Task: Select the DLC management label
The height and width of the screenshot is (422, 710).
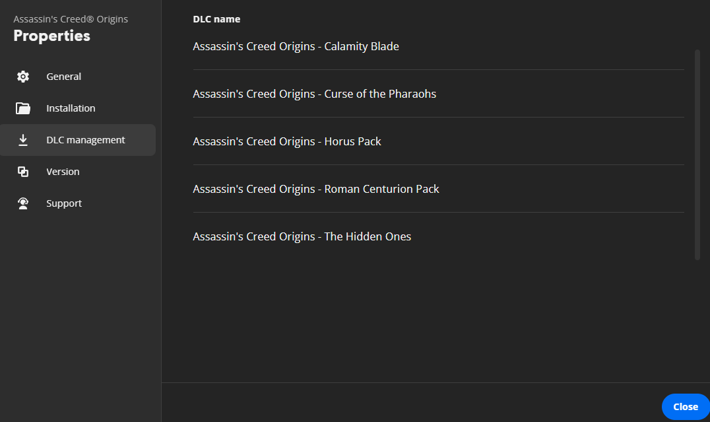Action: pyautogui.click(x=85, y=140)
